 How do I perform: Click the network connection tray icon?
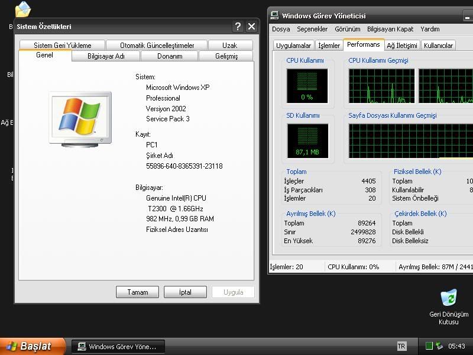pos(439,346)
